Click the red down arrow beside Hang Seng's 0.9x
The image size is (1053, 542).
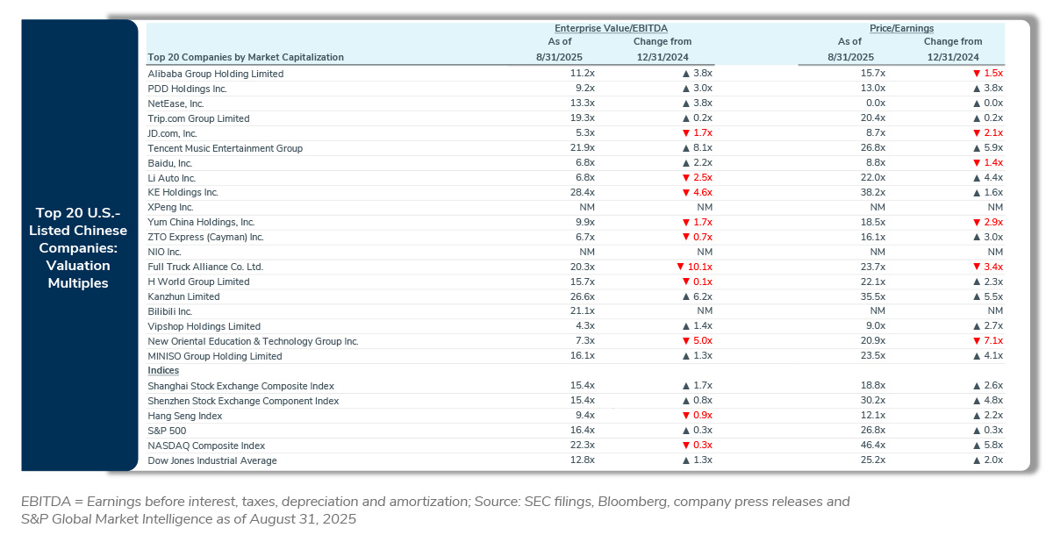coord(686,416)
